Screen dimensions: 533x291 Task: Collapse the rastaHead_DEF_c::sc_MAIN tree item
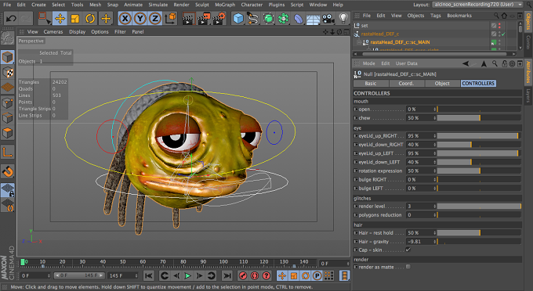tap(358, 42)
